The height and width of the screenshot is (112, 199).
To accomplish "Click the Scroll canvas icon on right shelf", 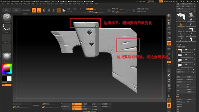I will coord(169,23).
